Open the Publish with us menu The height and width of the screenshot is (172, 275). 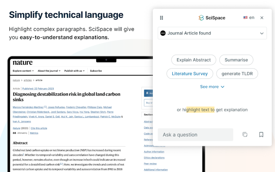coord(74,71)
